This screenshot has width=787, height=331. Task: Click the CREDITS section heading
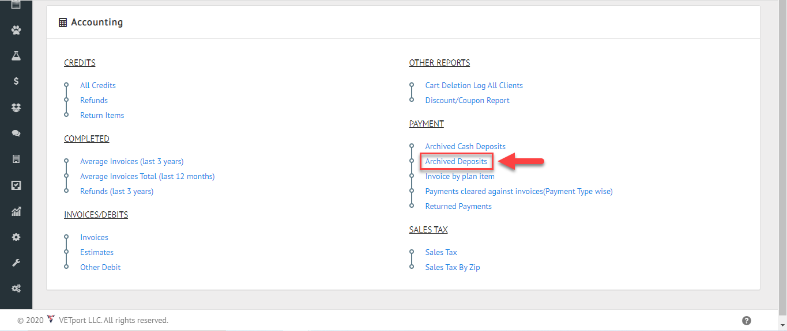80,63
